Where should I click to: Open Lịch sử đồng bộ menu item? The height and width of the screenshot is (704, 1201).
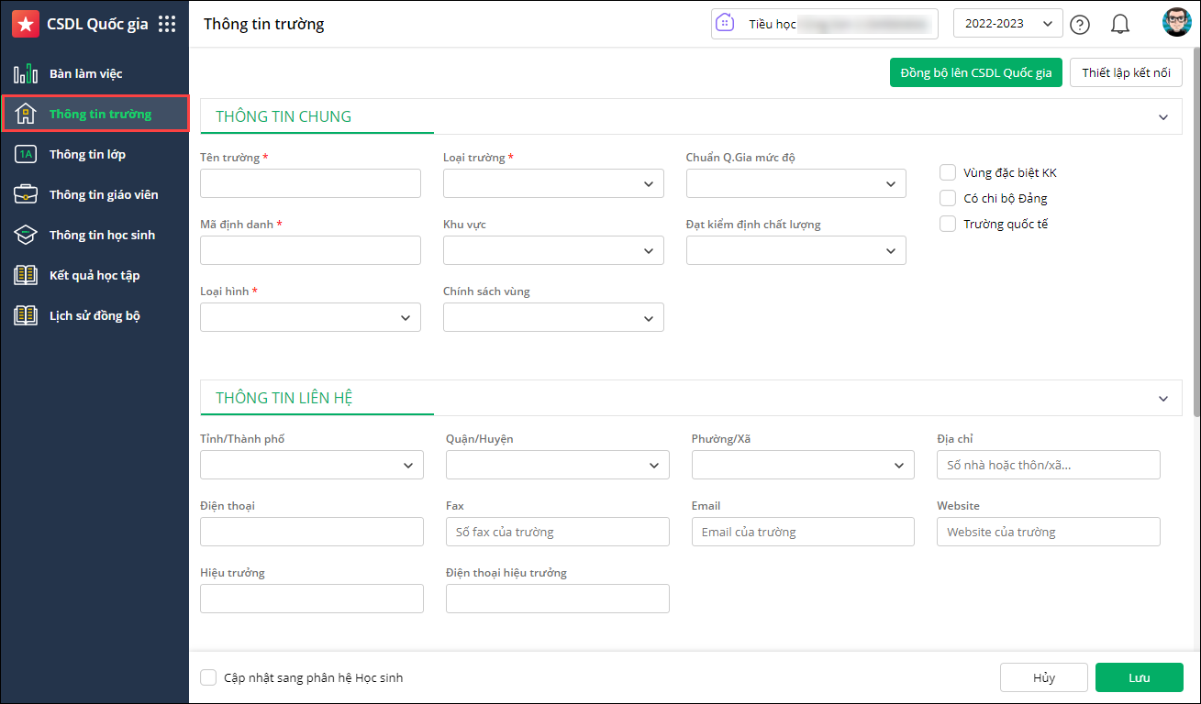pyautogui.click(x=95, y=315)
